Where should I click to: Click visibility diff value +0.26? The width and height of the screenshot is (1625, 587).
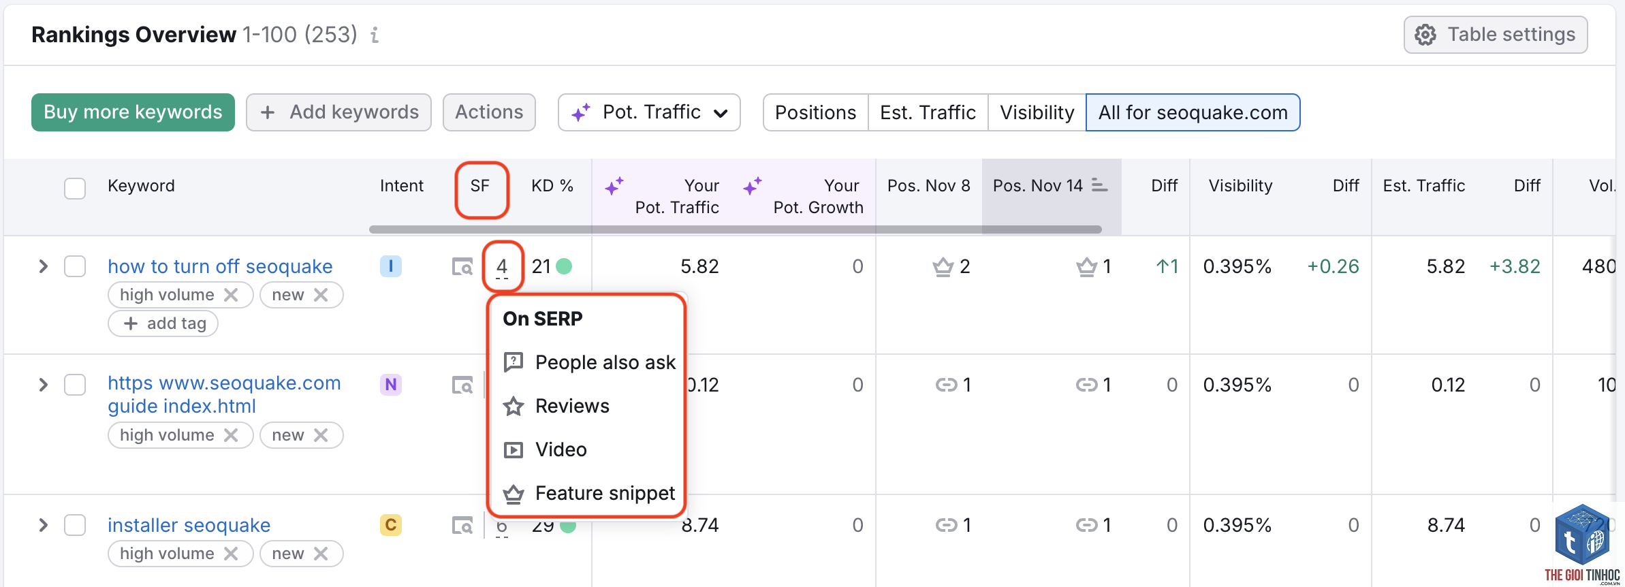[x=1333, y=266]
